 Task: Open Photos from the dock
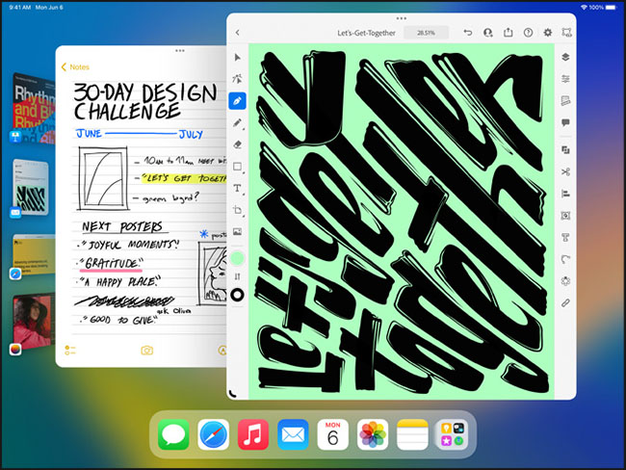tap(373, 434)
